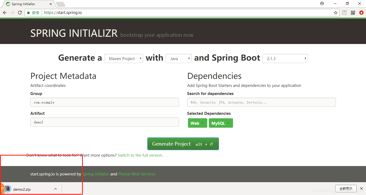
Task: Follow the Switch to the full version link
Action: [x=140, y=155]
